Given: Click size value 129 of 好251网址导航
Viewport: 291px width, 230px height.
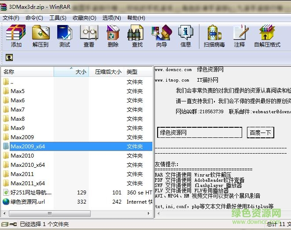Looking at the screenshot, I should tap(81, 192).
